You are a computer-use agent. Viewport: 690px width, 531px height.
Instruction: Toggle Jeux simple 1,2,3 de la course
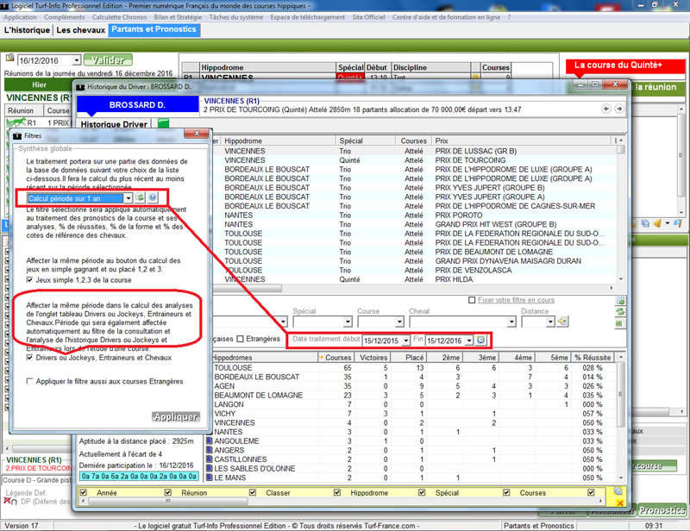click(x=32, y=280)
